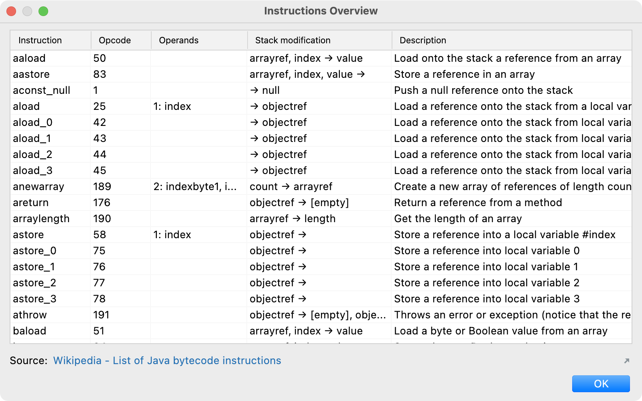The height and width of the screenshot is (401, 642).
Task: Select the aload_1 row
Action: [x=321, y=138]
